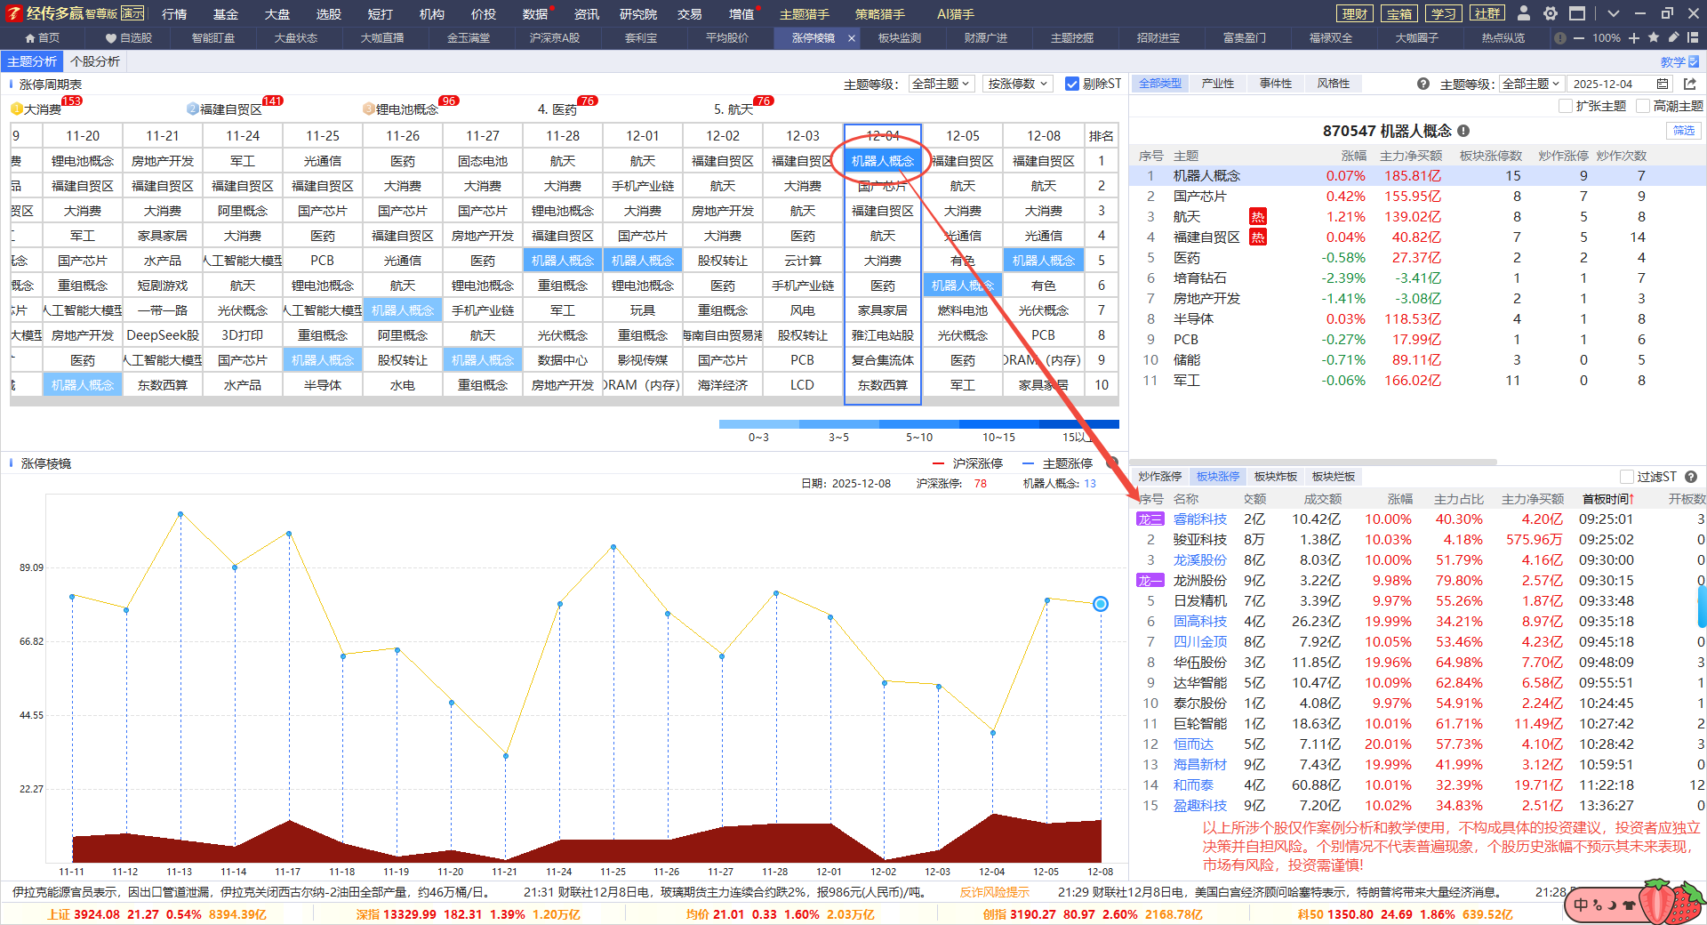Expand right panel 全部主题 dropdown
The height and width of the screenshot is (925, 1707).
(1531, 84)
